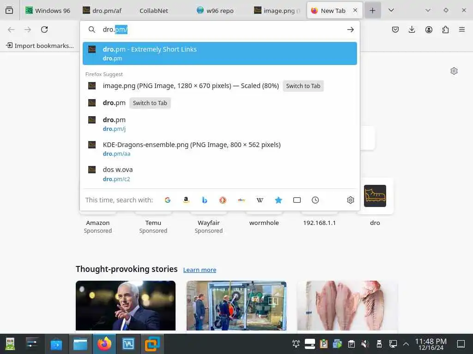Open the file manager taskbar icon
This screenshot has height=354, width=473.
(x=80, y=344)
